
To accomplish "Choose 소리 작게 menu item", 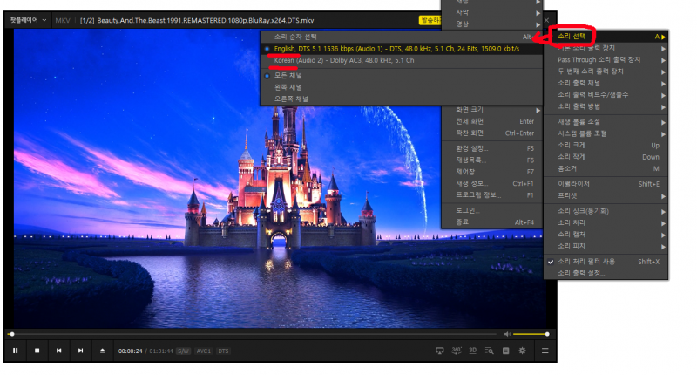I will [606, 157].
